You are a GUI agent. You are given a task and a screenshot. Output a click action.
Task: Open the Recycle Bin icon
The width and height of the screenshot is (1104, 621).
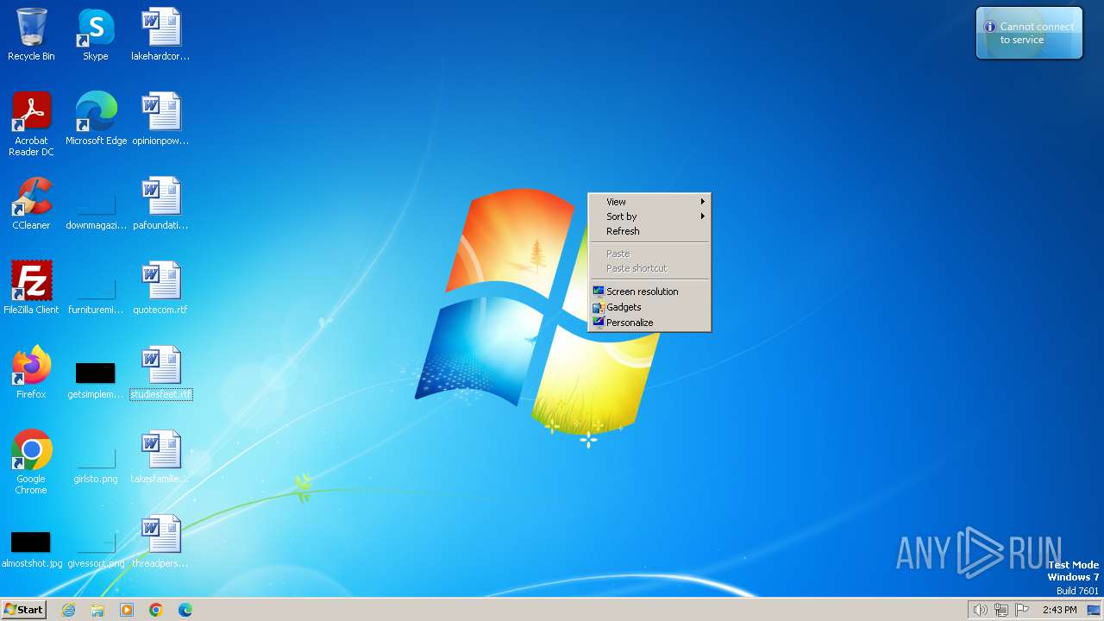[31, 34]
